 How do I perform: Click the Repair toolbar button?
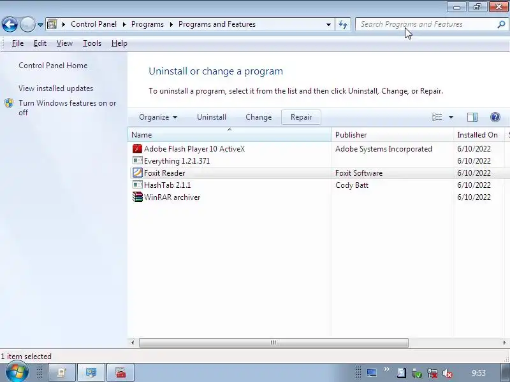tap(301, 117)
